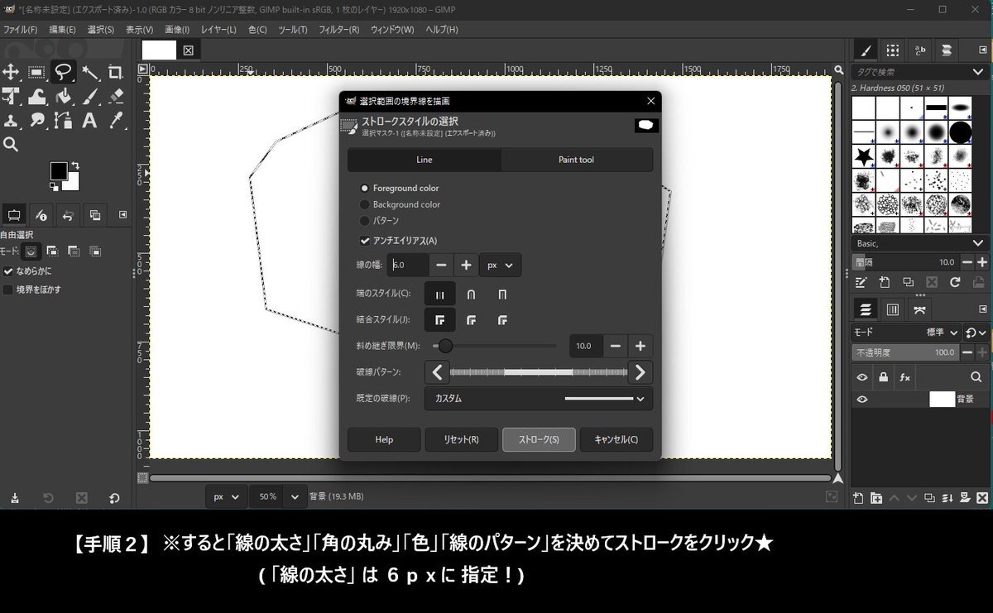Choose butt cap style button
993x613 pixels.
pyautogui.click(x=439, y=294)
